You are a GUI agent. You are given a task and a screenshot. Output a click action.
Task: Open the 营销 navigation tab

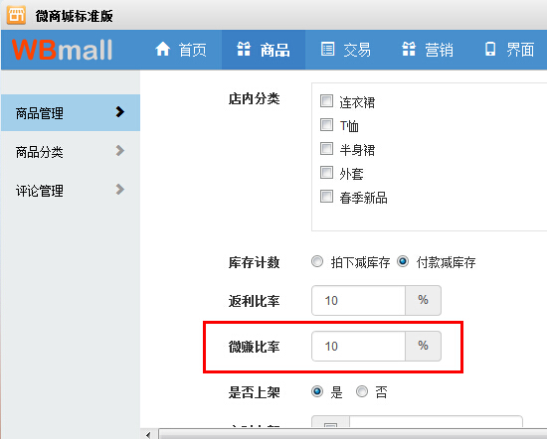point(428,50)
